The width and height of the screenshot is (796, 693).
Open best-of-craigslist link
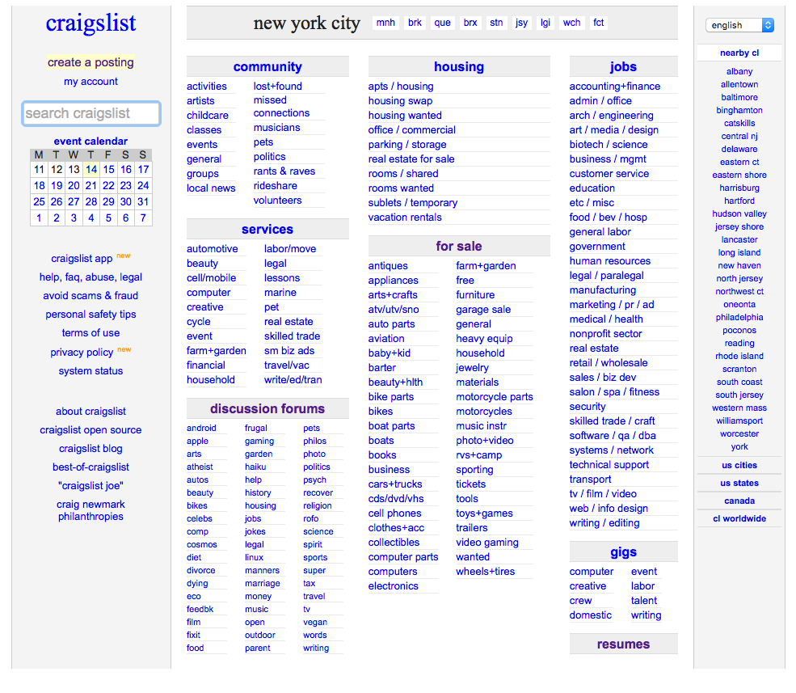point(91,467)
